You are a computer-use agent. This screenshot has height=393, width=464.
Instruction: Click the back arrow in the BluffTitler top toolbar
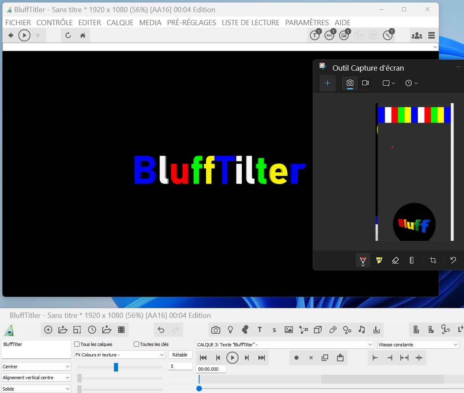pos(11,36)
